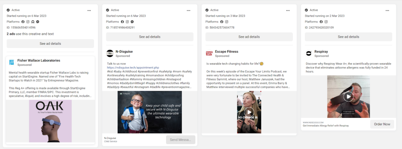Open three-dot menu on Fisher Wallace ad card

(x=89, y=10)
